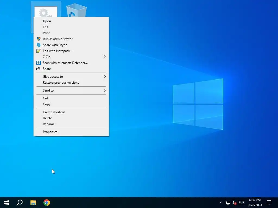The width and height of the screenshot is (278, 208).
Task: Choose Cut from the context menu
Action: point(71,98)
